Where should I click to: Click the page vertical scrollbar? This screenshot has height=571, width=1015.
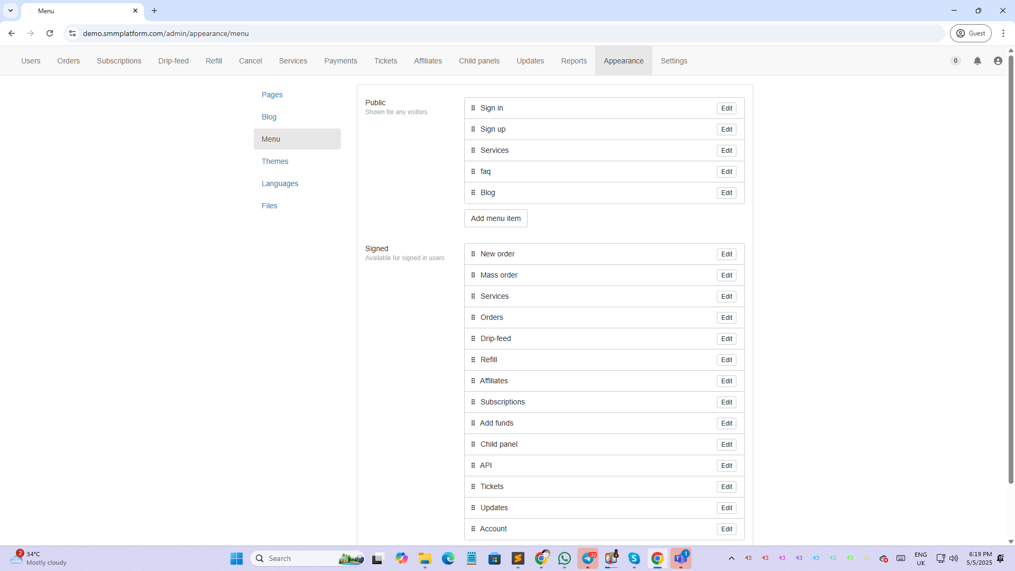pyautogui.click(x=1011, y=264)
